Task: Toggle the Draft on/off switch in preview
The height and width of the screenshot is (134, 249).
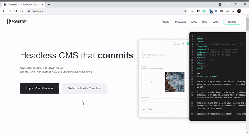Action: [x=176, y=44]
